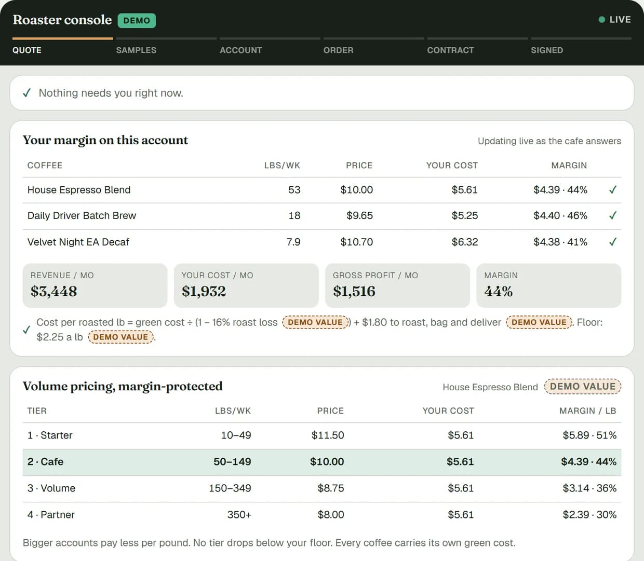Click the 150–349 lbs/wk range
The height and width of the screenshot is (561, 644).
(230, 488)
